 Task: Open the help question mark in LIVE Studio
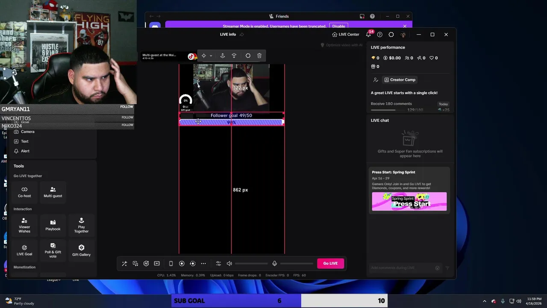point(379,34)
